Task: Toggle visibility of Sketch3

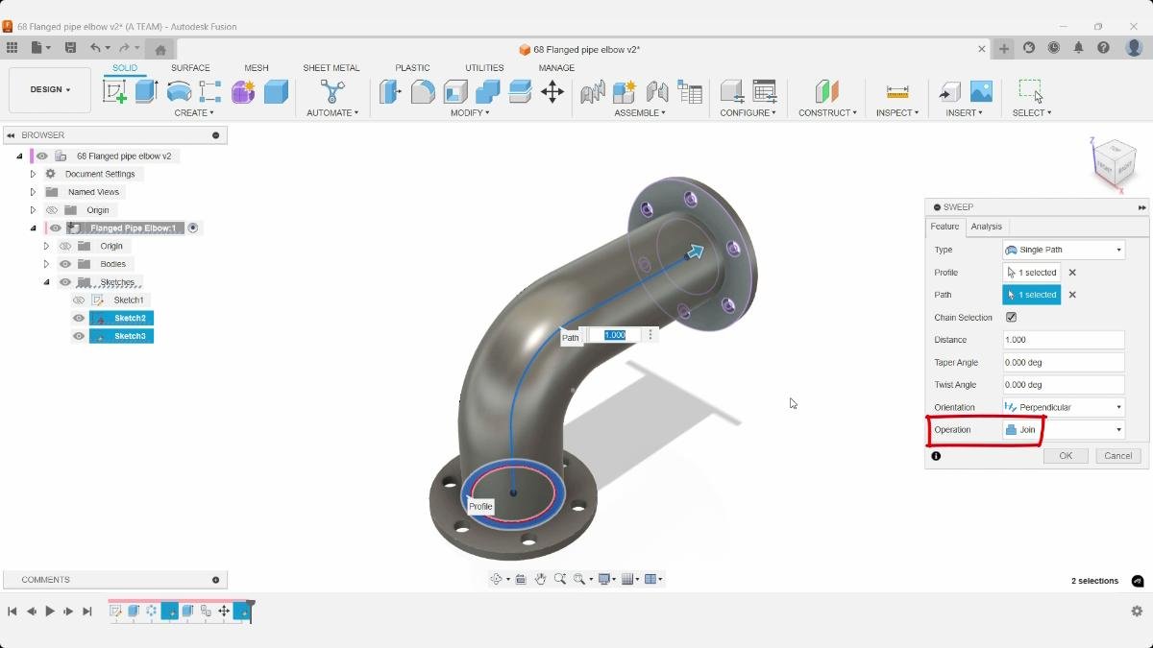Action: [79, 336]
